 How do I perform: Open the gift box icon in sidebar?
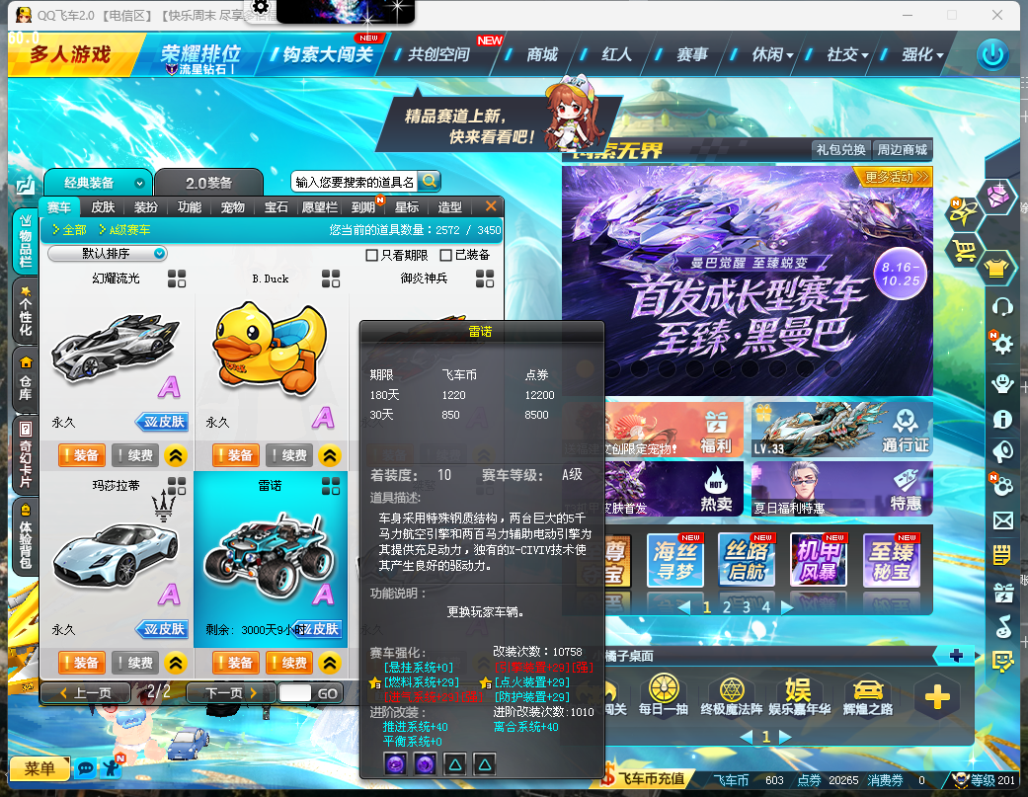point(1003,593)
